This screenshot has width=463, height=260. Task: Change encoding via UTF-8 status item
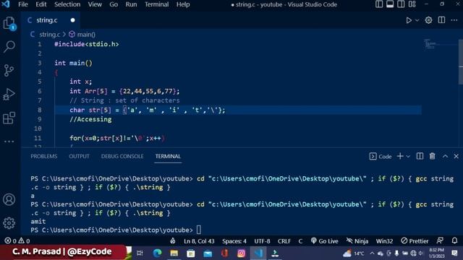(262, 240)
